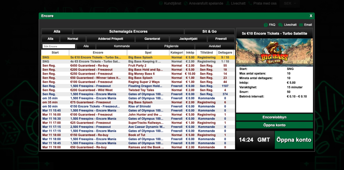Show Pågående encores
The height and width of the screenshot is (170, 344).
pyautogui.click(x=171, y=46)
